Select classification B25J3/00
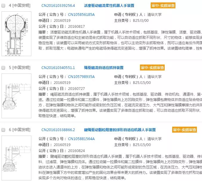This screenshot has width=202, height=181. [141, 21]
